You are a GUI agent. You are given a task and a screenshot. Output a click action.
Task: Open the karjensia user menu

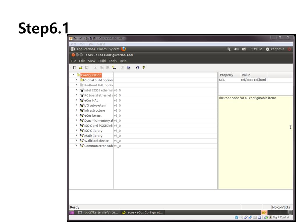click(275, 49)
